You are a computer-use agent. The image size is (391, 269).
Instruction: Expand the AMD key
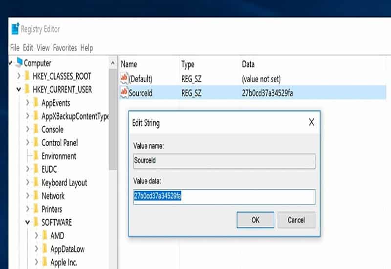pyautogui.click(x=37, y=235)
